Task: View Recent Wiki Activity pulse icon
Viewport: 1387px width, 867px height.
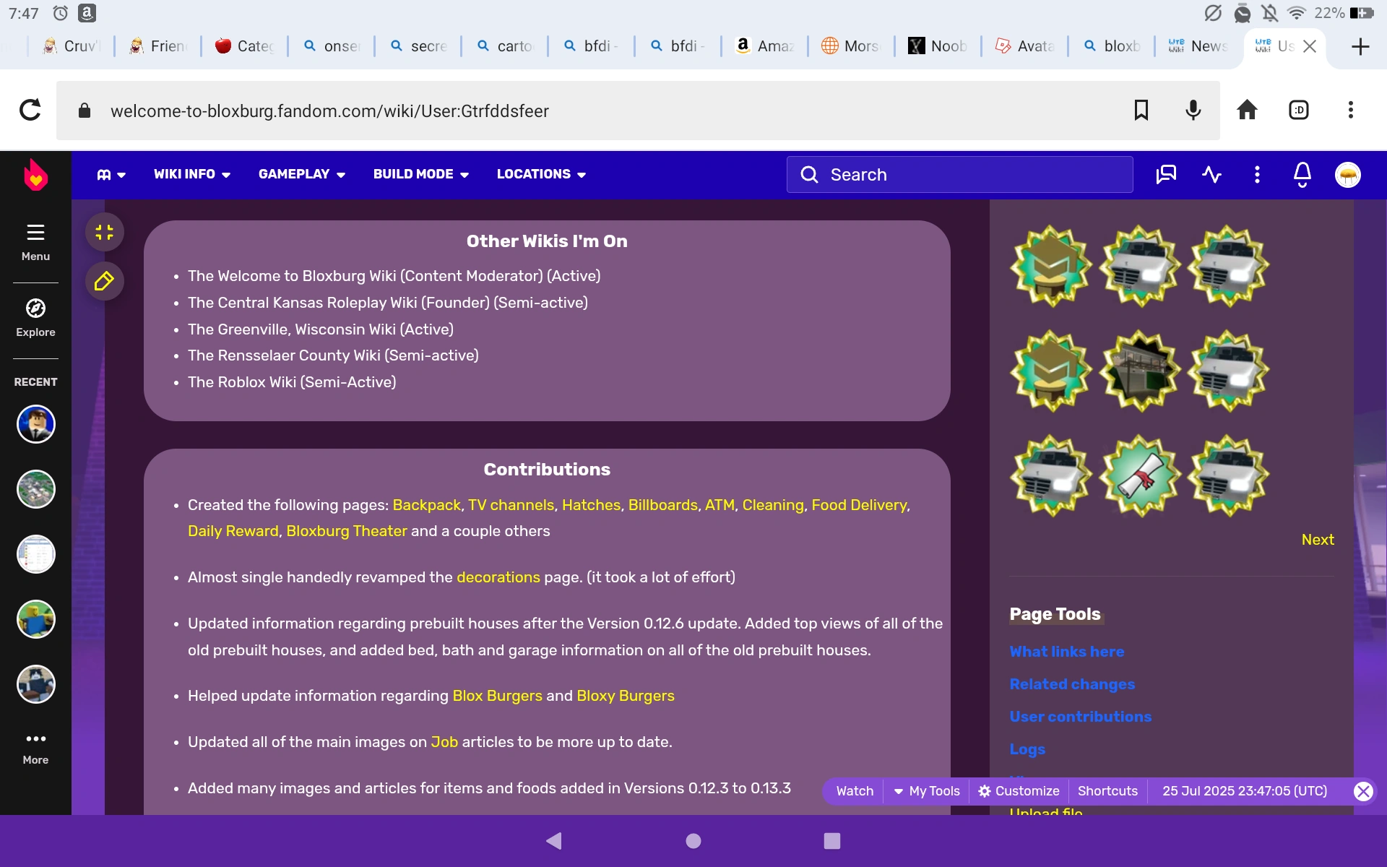Action: pos(1211,174)
